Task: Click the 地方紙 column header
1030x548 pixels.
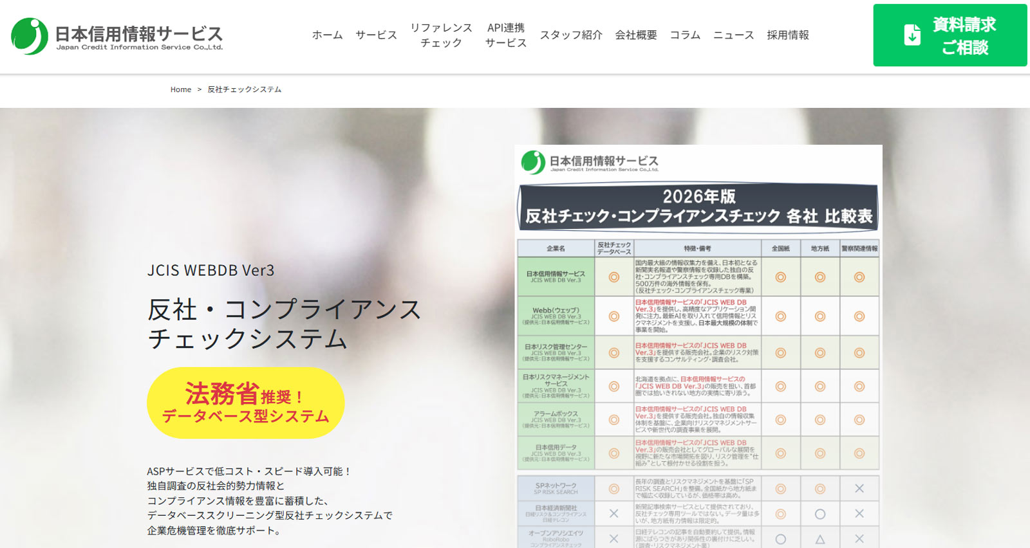Action: click(x=820, y=248)
